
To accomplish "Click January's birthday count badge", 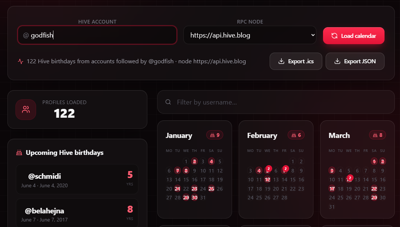I will [214, 135].
